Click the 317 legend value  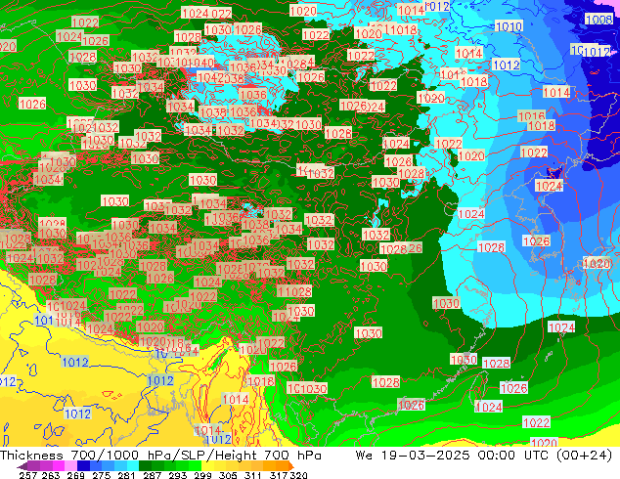coord(279,475)
